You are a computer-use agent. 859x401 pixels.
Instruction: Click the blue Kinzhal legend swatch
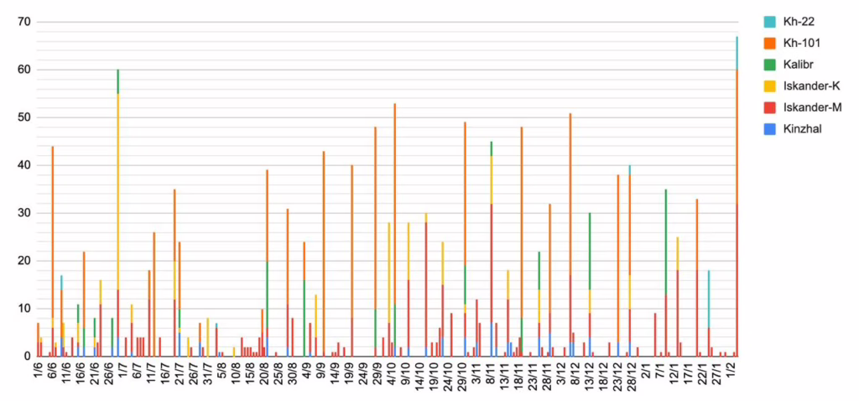point(768,129)
